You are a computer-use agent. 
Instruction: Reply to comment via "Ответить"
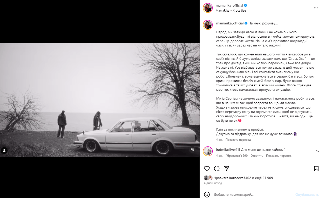pos(257,156)
